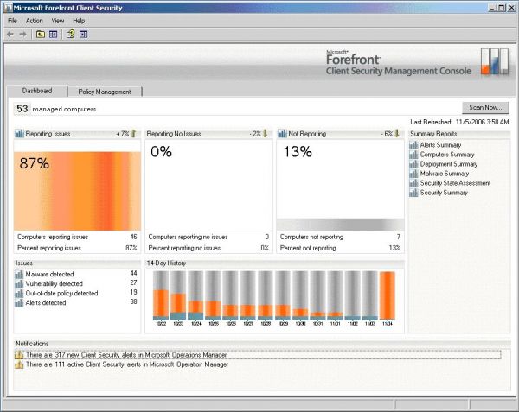Click the down arrow beside -2%
Viewport: 519px width, 412px height.
266,134
